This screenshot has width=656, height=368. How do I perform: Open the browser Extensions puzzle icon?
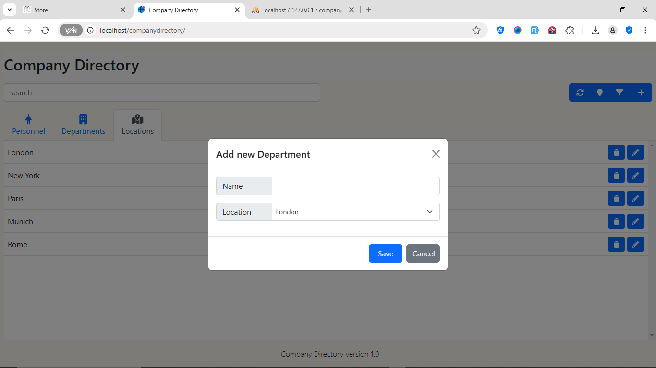click(570, 30)
